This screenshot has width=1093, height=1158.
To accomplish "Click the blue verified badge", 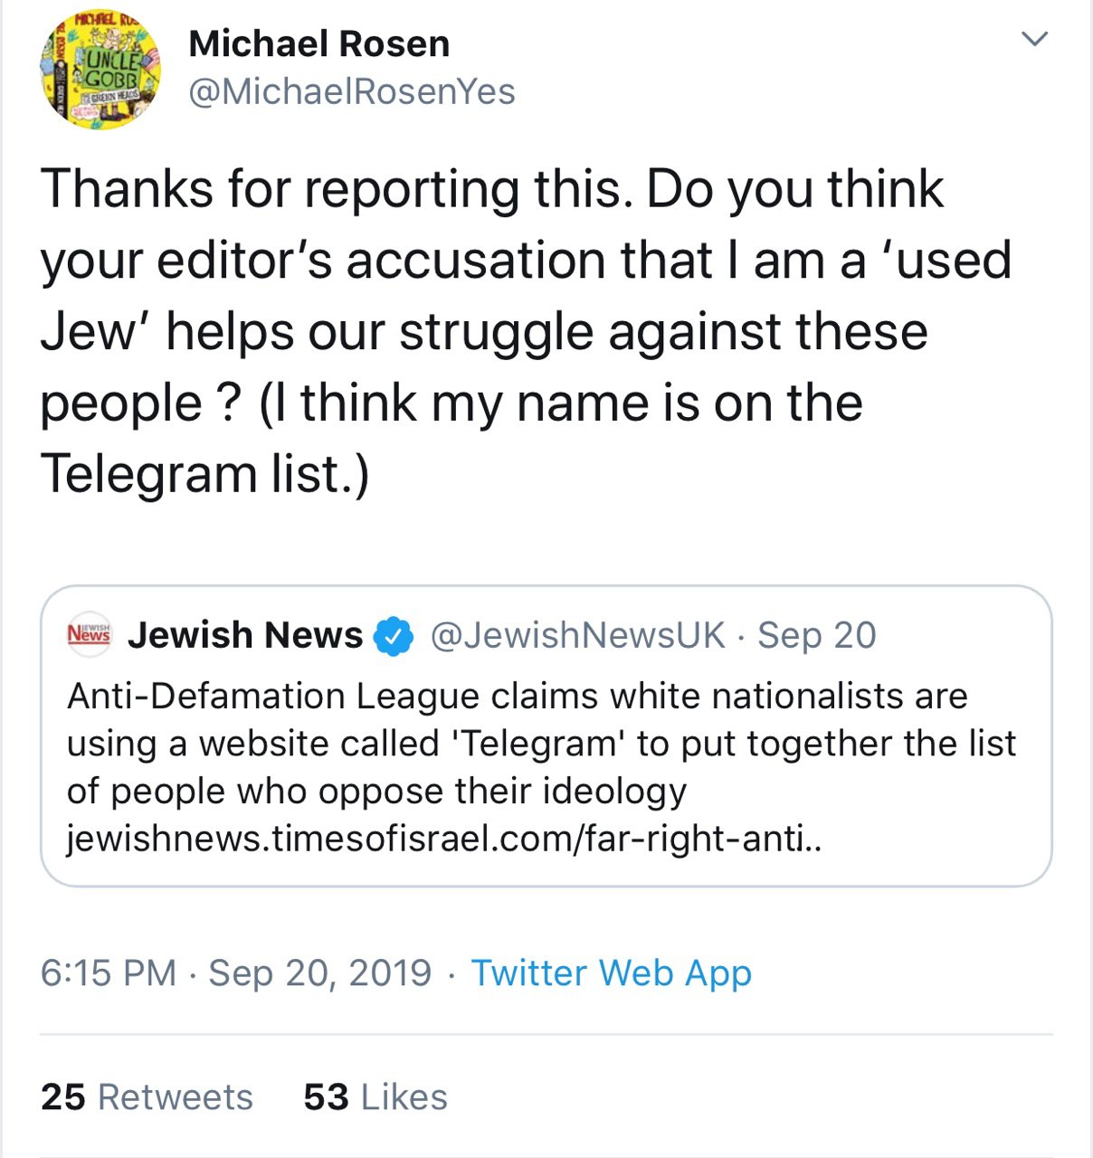I will coord(394,636).
